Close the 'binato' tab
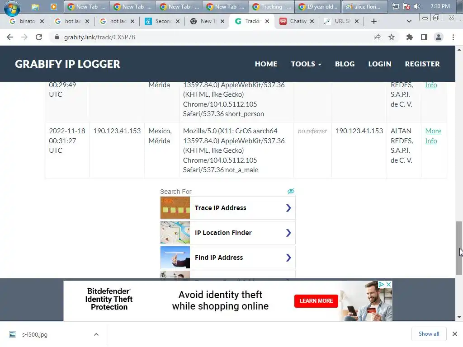This screenshot has height=347, width=463. [42, 21]
